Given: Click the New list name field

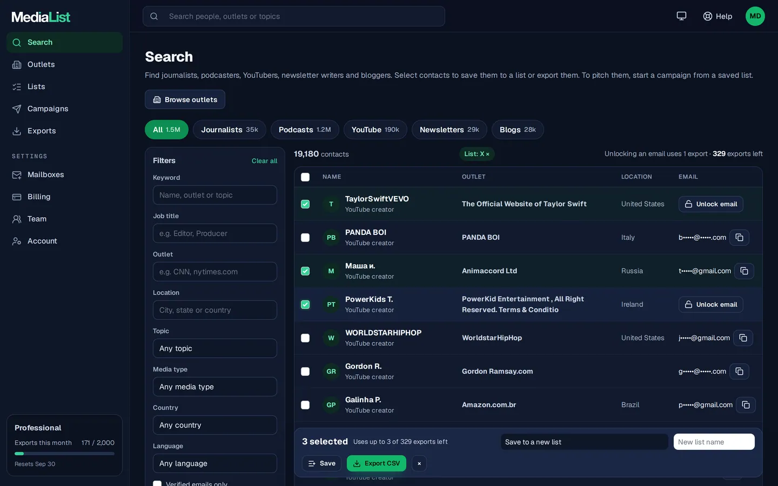Looking at the screenshot, I should point(714,442).
